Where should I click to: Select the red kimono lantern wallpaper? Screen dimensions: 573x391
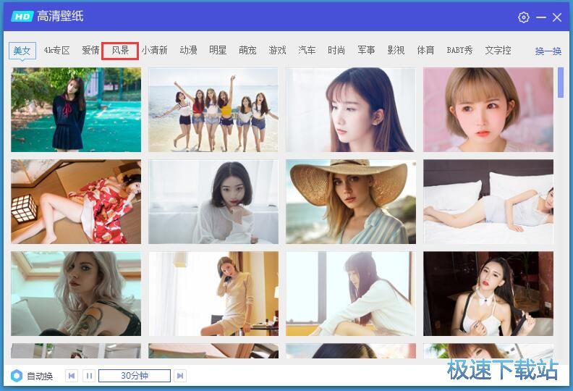(76, 201)
